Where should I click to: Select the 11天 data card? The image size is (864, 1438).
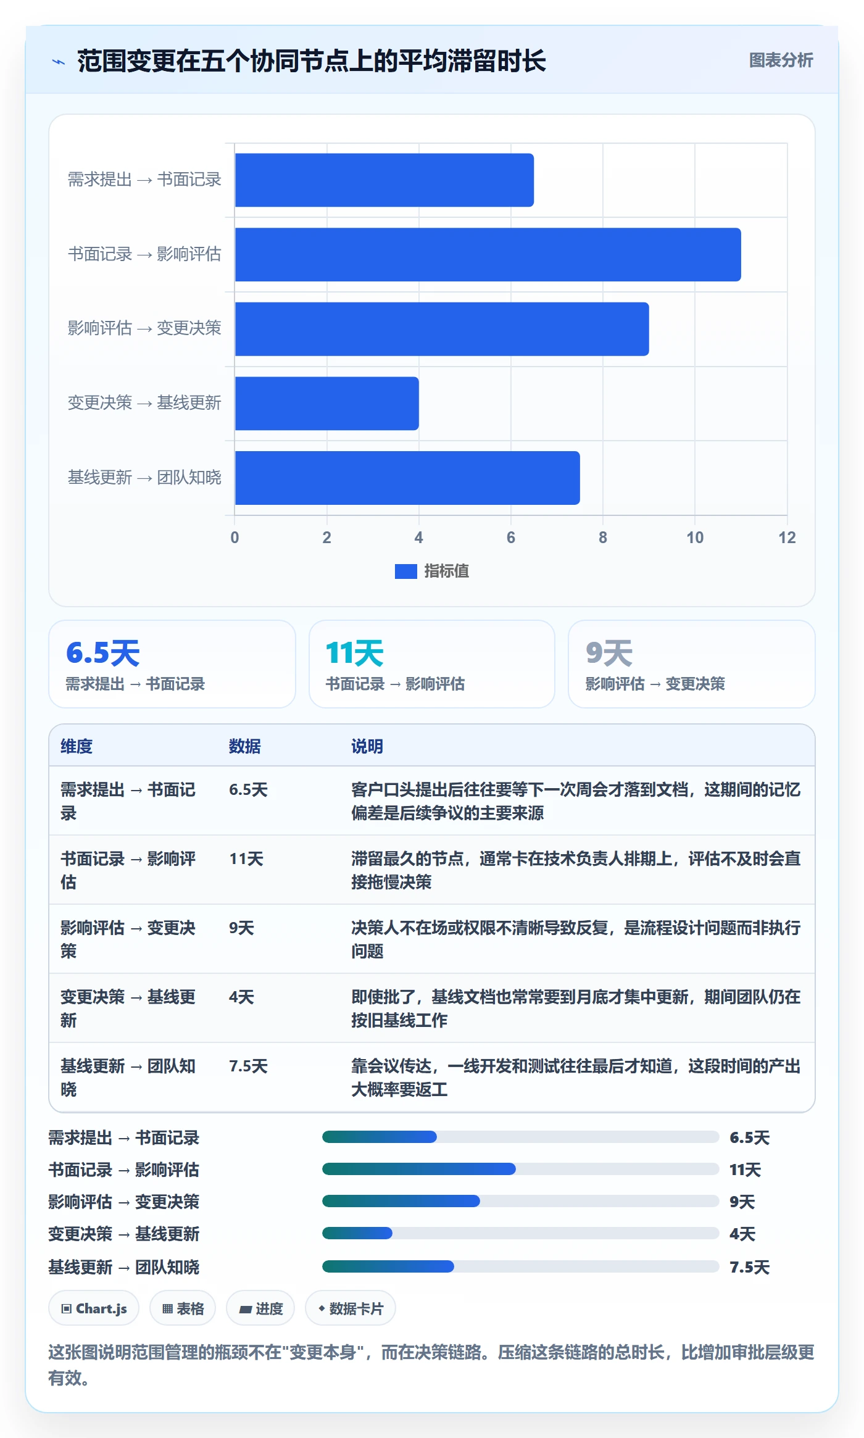pos(432,664)
